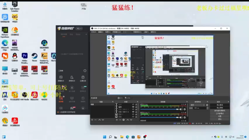This screenshot has width=249, height=140.
Task: Open the 场景集合(S) menu in OBS
Action: pos(137,32)
